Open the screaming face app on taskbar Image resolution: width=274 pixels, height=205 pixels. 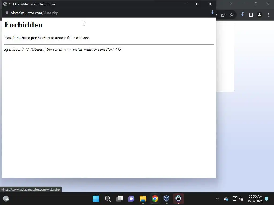point(178,199)
